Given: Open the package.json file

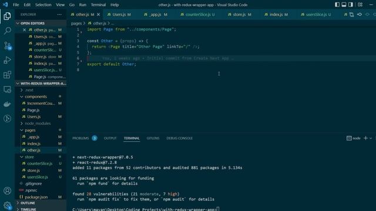Looking at the screenshot, I should 41,197.
